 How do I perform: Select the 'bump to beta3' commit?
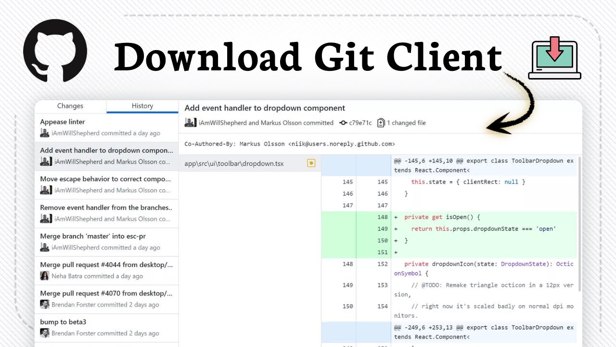pyautogui.click(x=106, y=328)
